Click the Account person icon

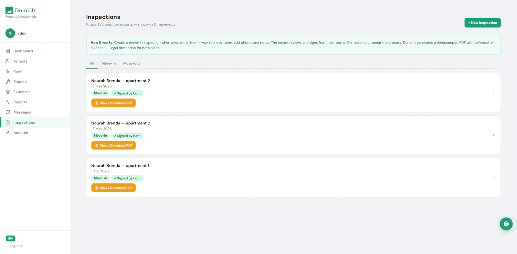pos(8,132)
